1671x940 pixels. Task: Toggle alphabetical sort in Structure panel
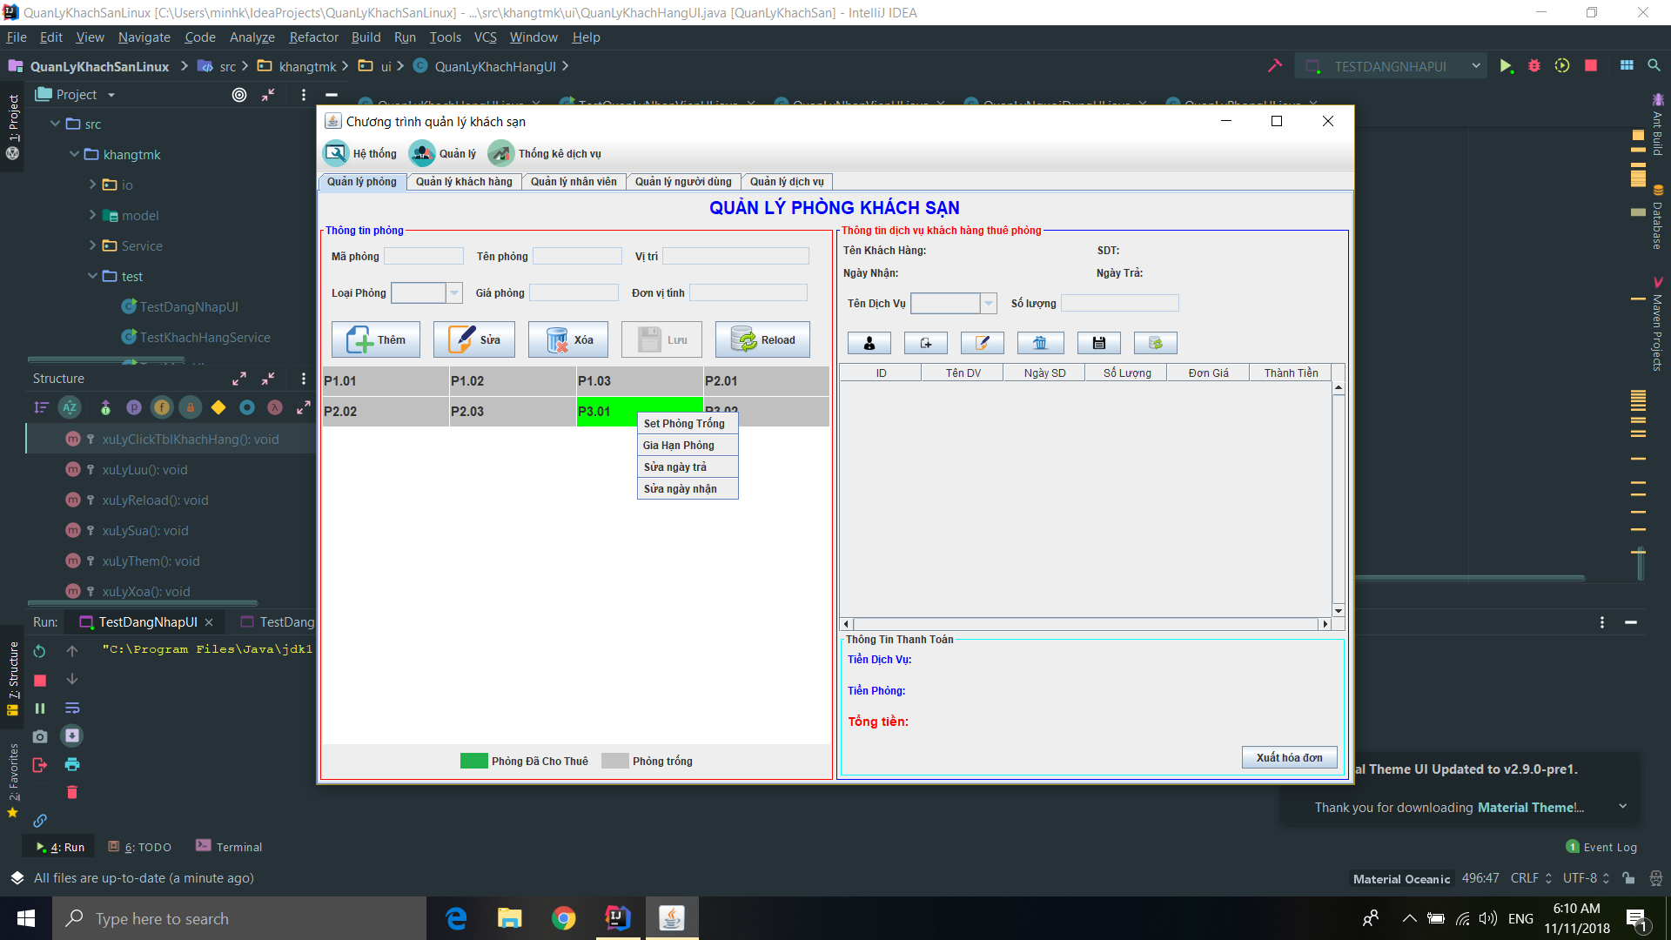pyautogui.click(x=70, y=407)
